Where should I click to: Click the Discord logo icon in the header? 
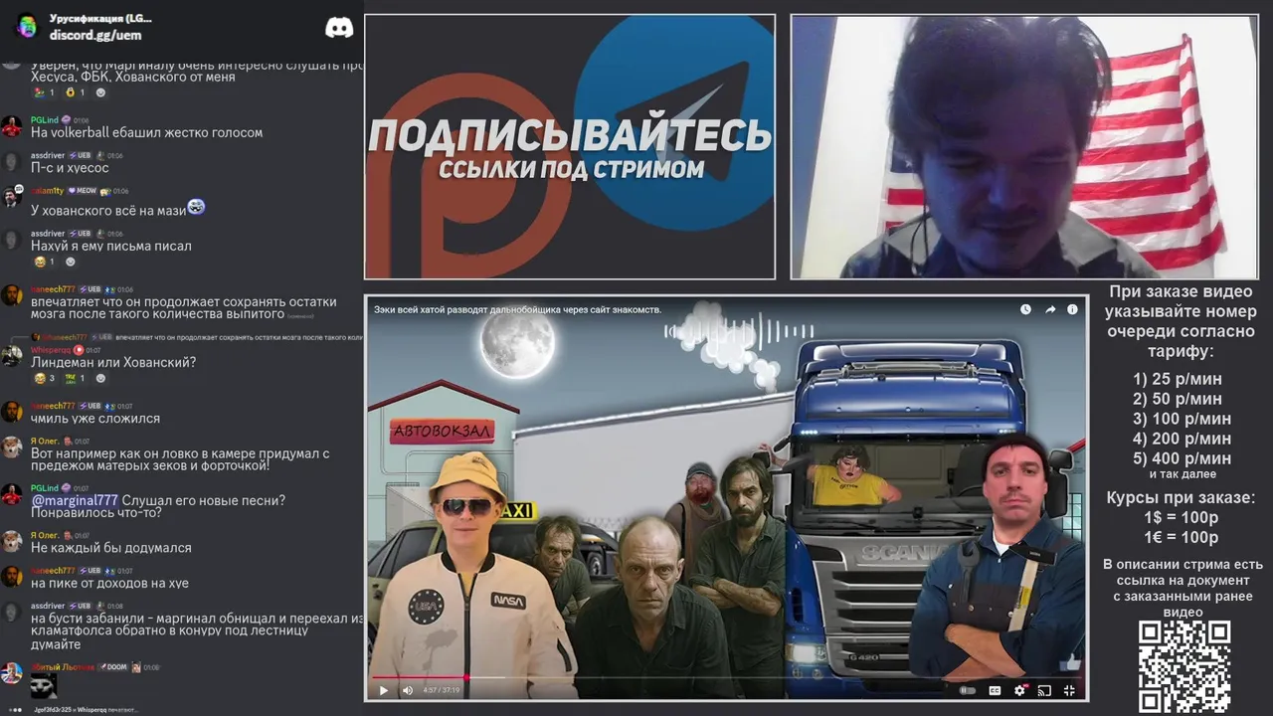(339, 28)
